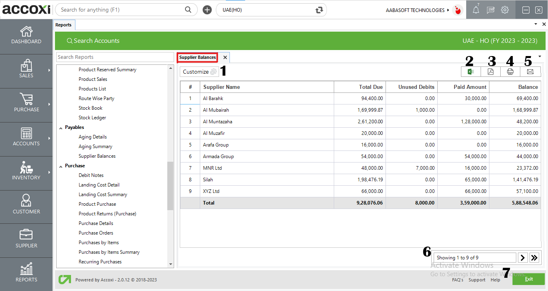Collapse the Payables section

(x=61, y=127)
